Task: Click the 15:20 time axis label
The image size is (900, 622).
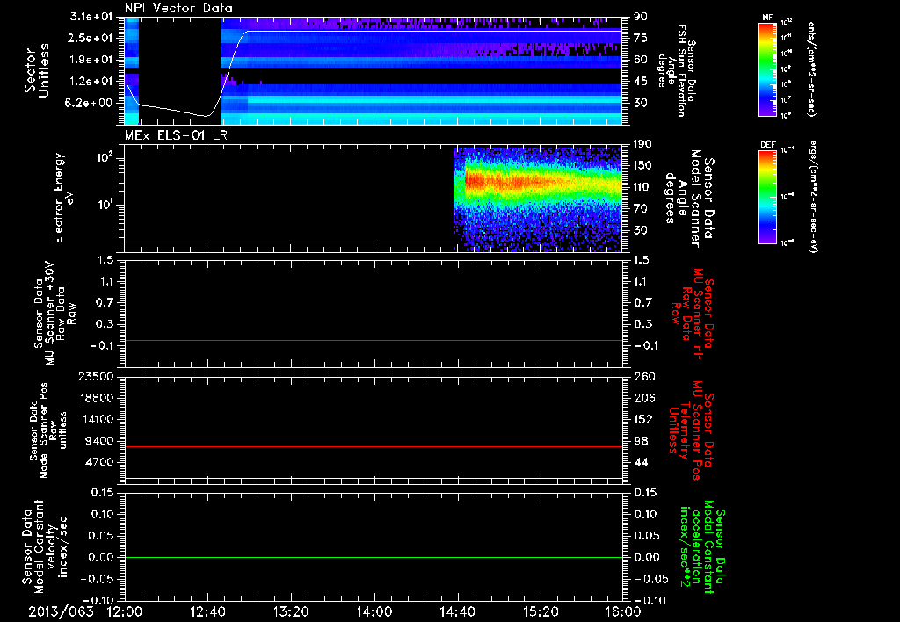Action: (x=541, y=611)
